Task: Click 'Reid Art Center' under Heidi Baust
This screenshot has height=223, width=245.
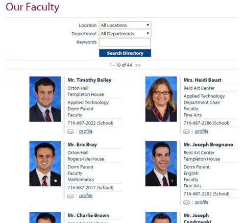Action: point(199,88)
